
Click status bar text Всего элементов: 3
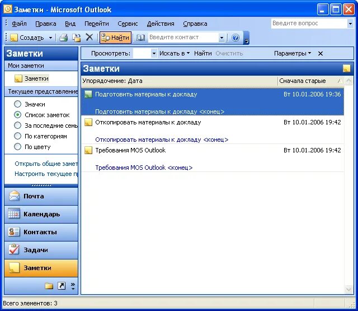pos(30,303)
